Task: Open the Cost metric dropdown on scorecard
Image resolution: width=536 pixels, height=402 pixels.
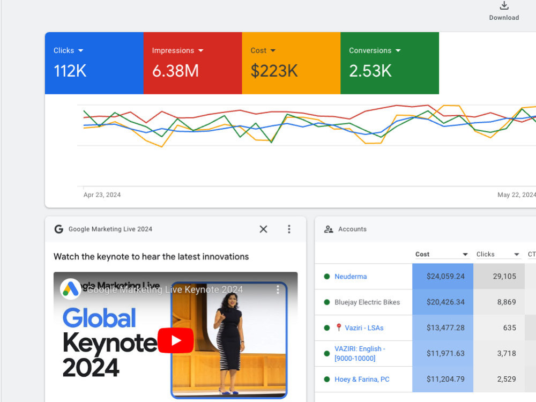Action: (273, 50)
